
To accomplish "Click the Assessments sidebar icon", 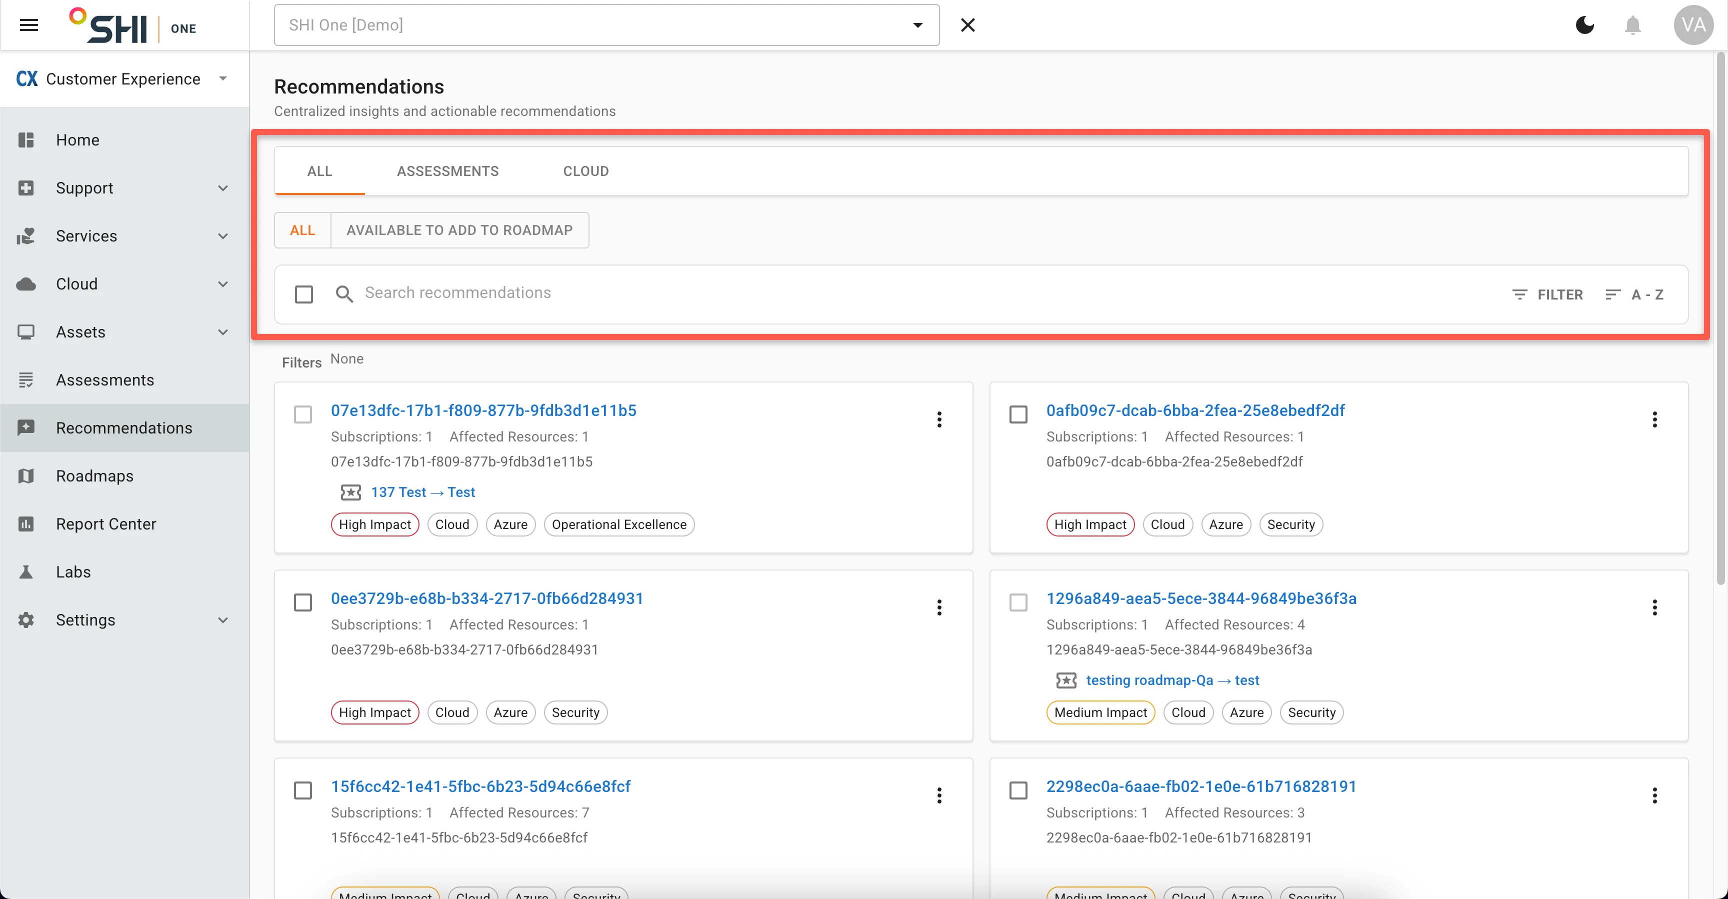I will [x=26, y=379].
